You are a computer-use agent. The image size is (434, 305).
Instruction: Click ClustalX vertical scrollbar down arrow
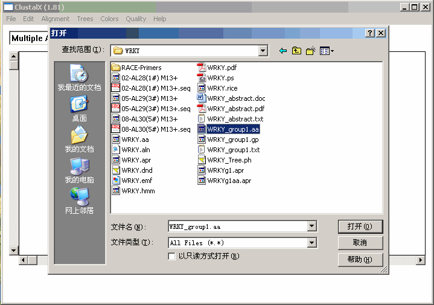coord(13,251)
